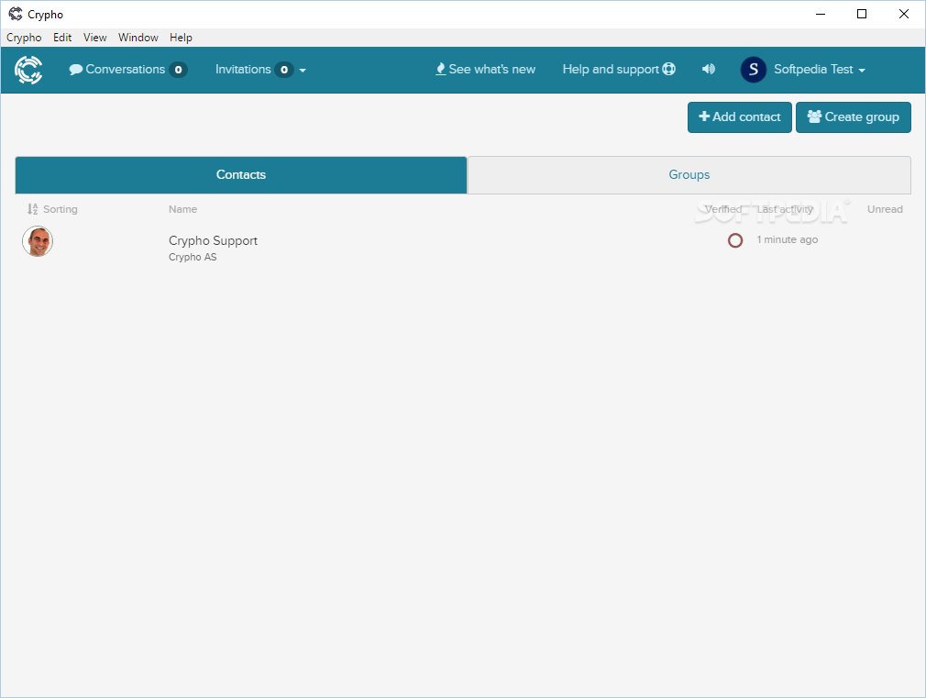This screenshot has width=926, height=698.
Task: Minimize the Crypho window
Action: (x=821, y=14)
